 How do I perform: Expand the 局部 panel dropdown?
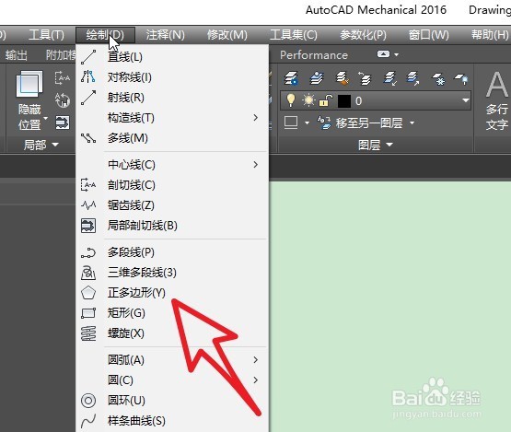(x=41, y=145)
